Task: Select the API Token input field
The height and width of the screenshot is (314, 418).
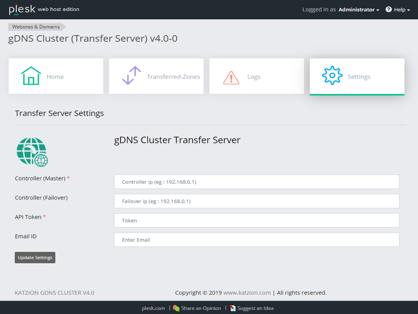Action: click(256, 220)
